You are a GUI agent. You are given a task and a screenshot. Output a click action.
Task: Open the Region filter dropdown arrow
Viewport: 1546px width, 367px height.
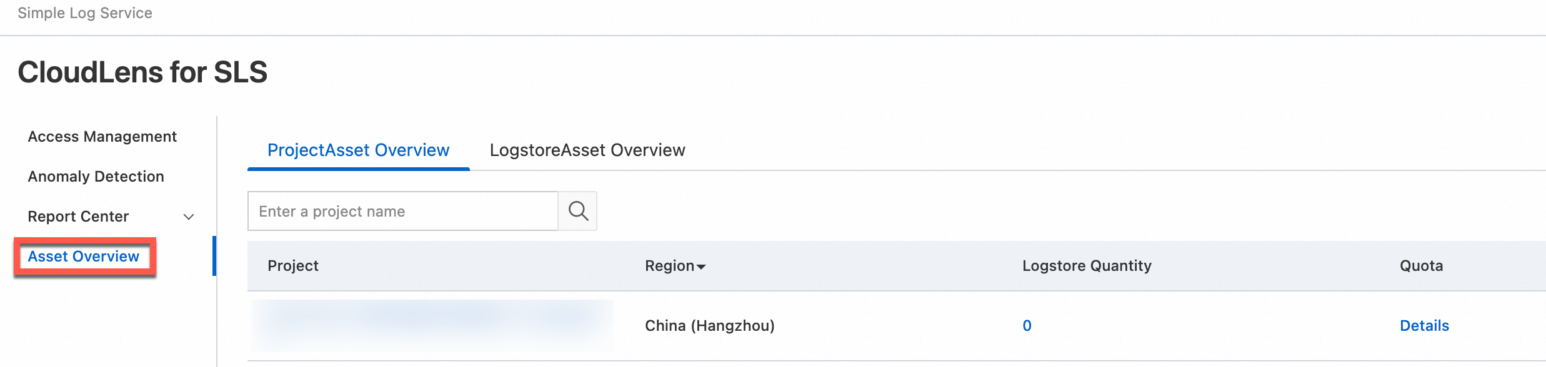pos(701,267)
